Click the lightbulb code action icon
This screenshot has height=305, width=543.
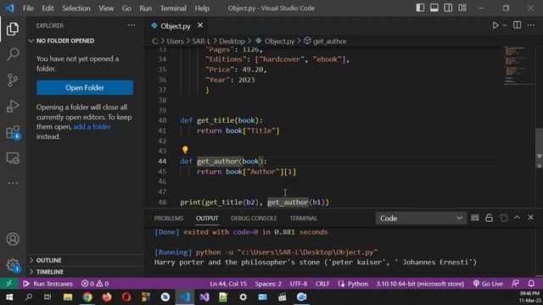[x=185, y=150]
